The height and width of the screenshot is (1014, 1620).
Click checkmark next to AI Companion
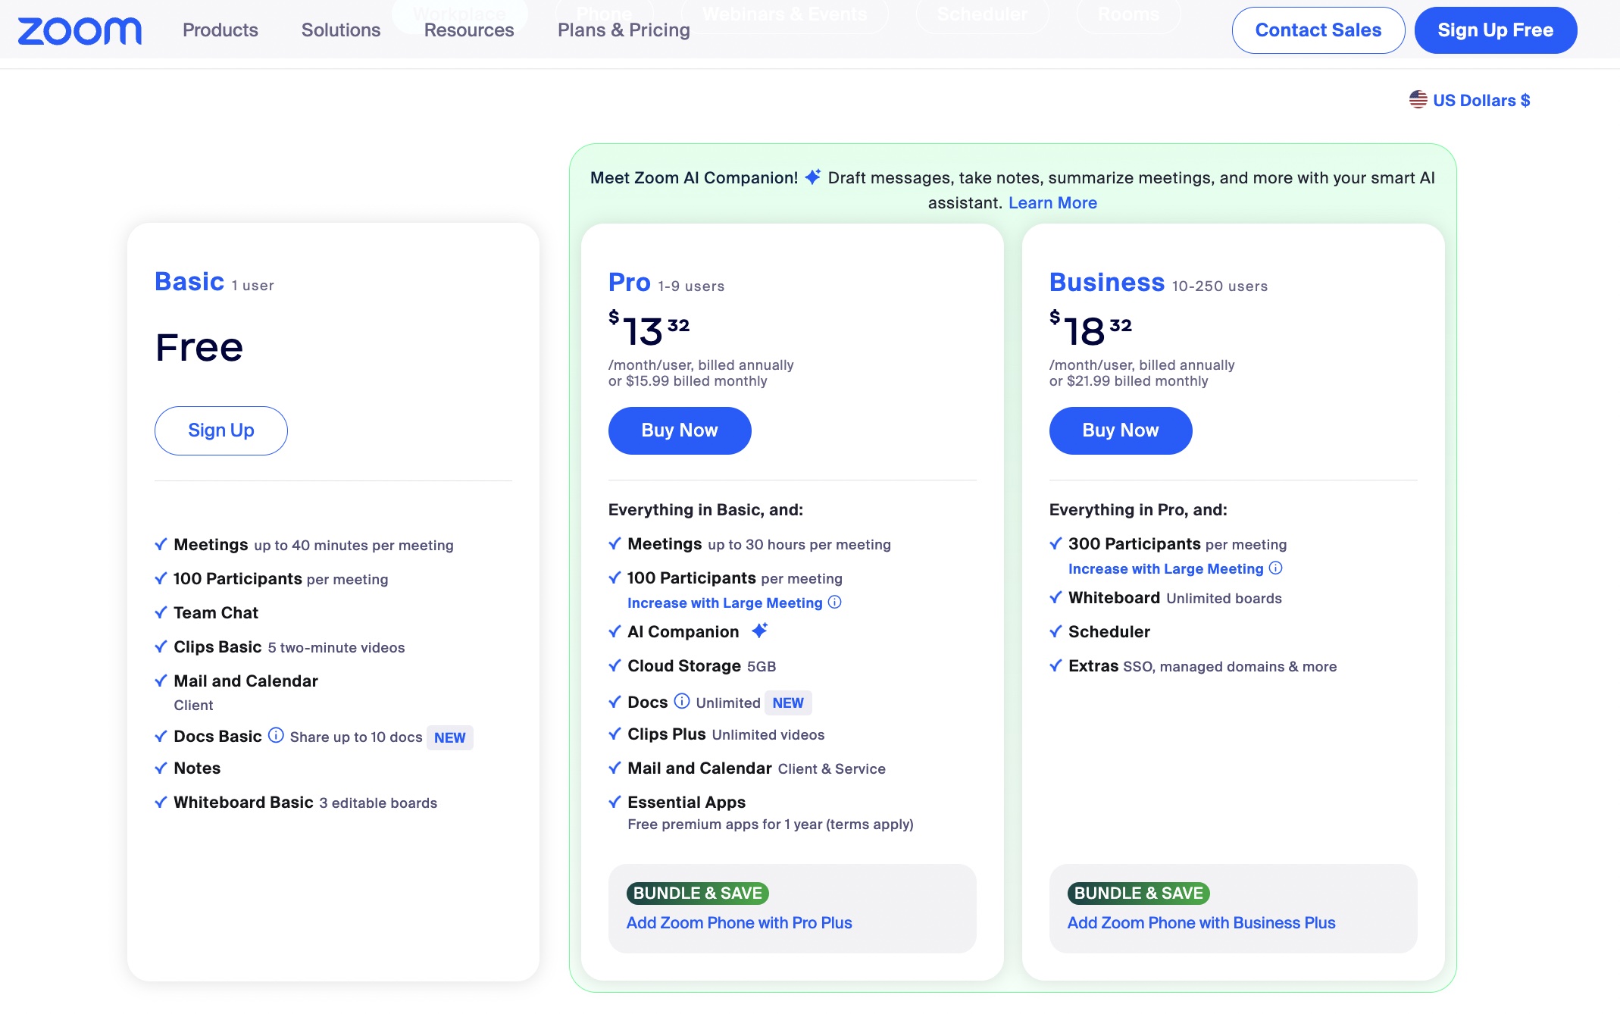tap(615, 631)
